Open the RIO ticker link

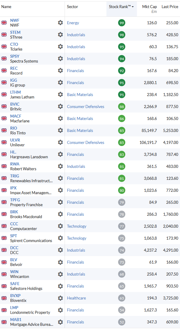[x=14, y=128]
